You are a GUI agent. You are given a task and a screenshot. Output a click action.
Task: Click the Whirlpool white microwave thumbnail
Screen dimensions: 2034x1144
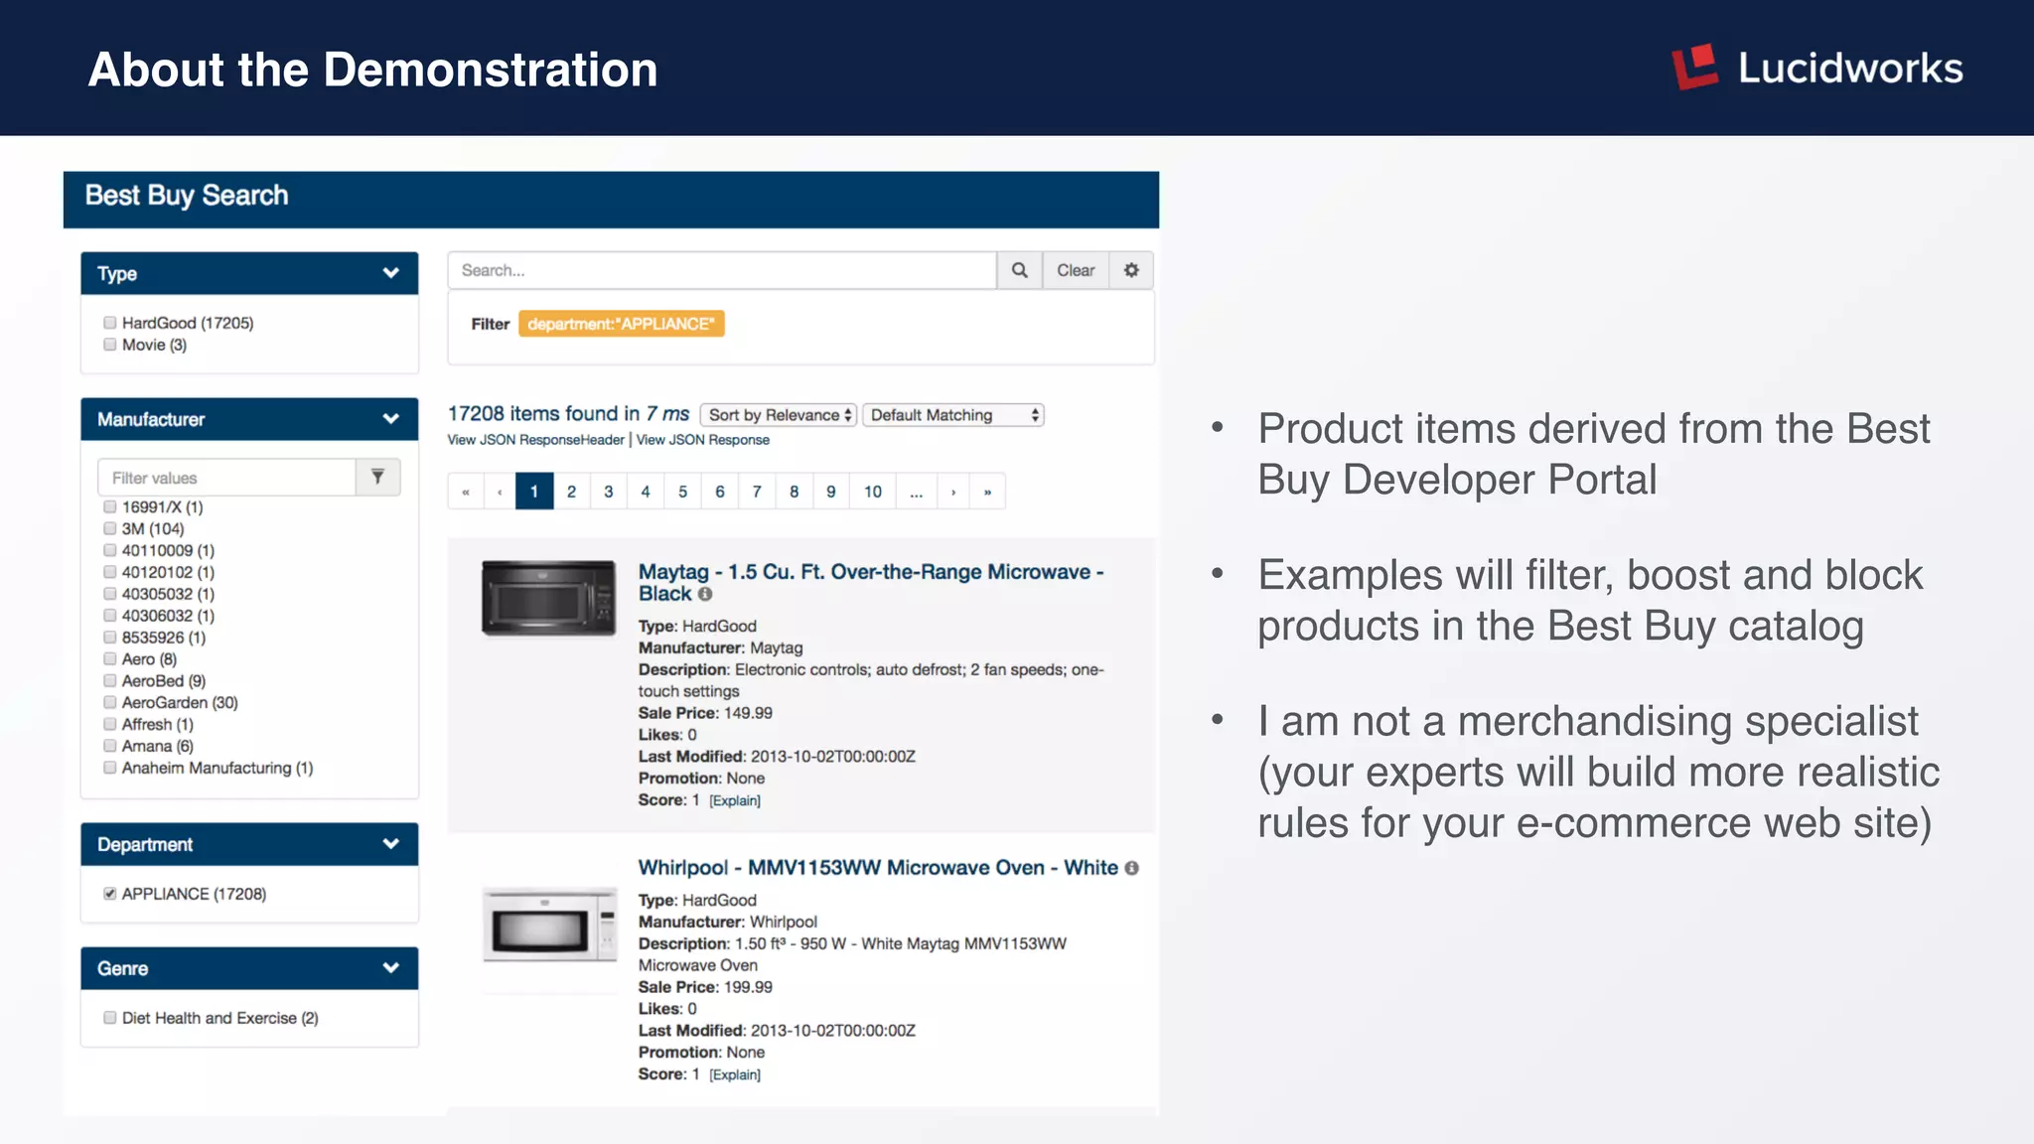550,925
